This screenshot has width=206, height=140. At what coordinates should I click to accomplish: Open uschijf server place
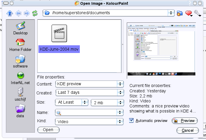click(x=20, y=94)
